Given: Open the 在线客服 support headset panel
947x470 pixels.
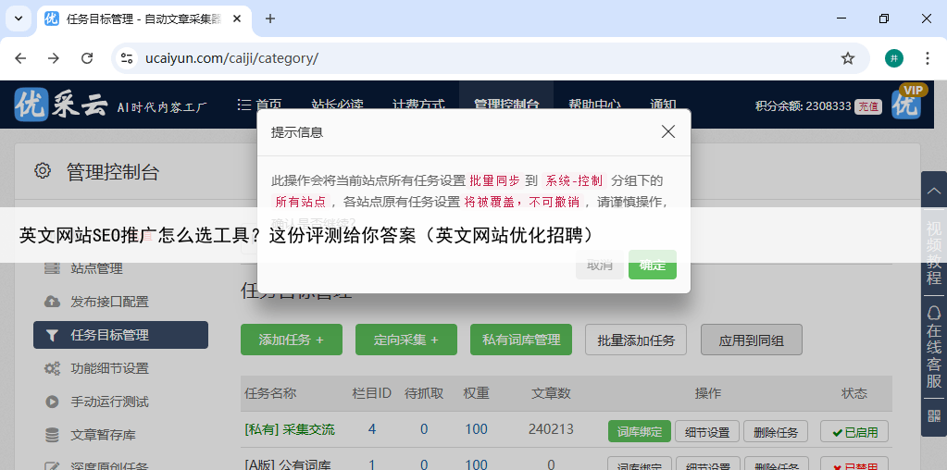Looking at the screenshot, I should 933,347.
